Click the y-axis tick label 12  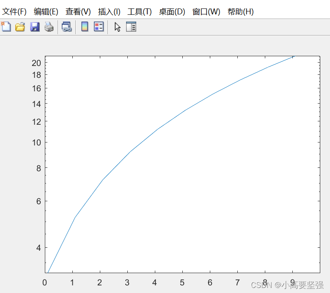point(36,122)
